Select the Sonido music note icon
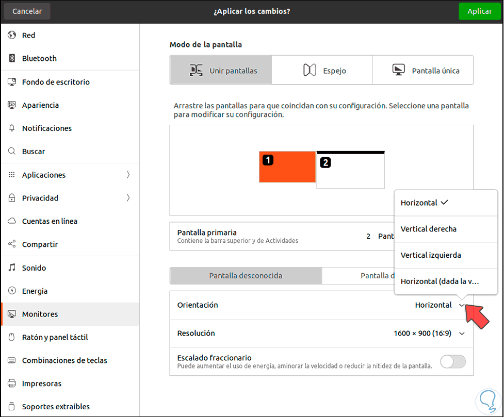Image resolution: width=504 pixels, height=417 pixels. (12, 268)
